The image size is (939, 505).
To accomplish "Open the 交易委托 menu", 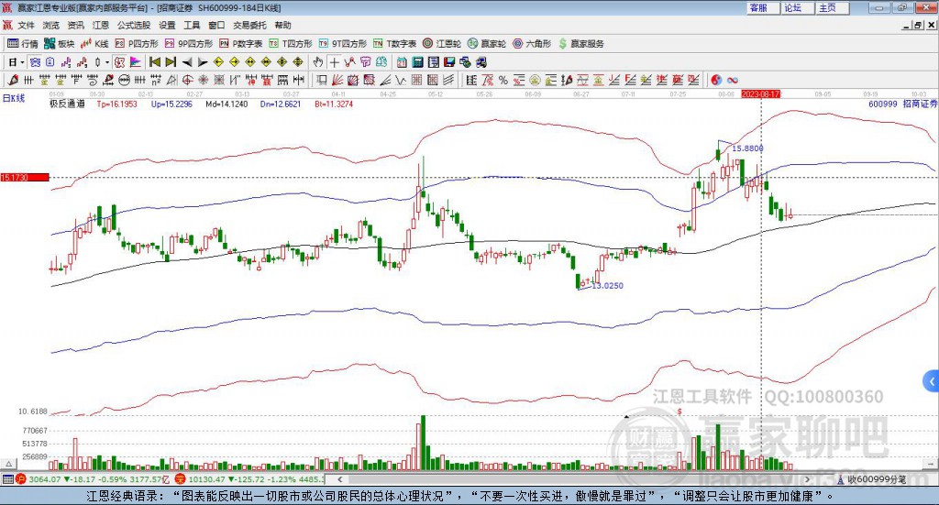I will tap(249, 25).
